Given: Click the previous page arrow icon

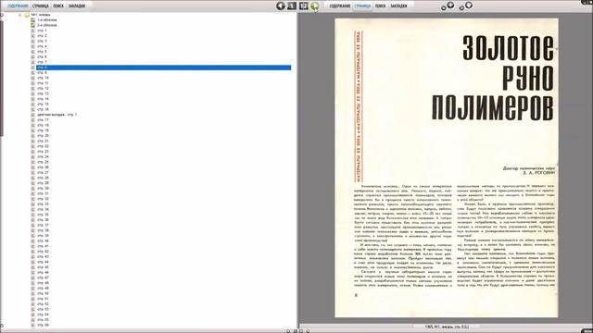Looking at the screenshot, I should (280, 6).
